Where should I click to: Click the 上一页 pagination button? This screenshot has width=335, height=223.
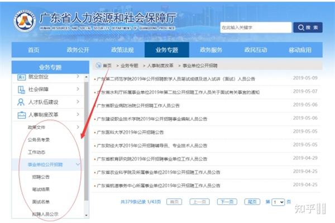tap(199, 202)
